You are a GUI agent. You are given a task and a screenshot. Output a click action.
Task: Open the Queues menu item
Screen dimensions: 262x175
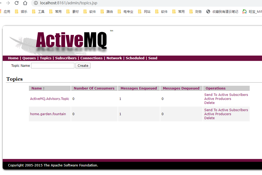[x=29, y=58]
